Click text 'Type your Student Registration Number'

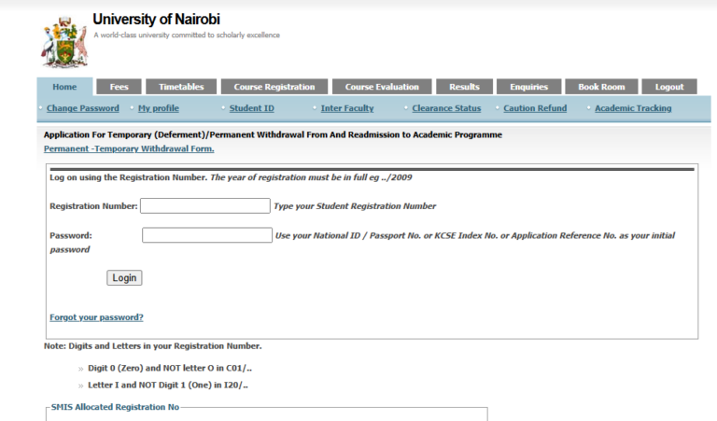tap(355, 206)
